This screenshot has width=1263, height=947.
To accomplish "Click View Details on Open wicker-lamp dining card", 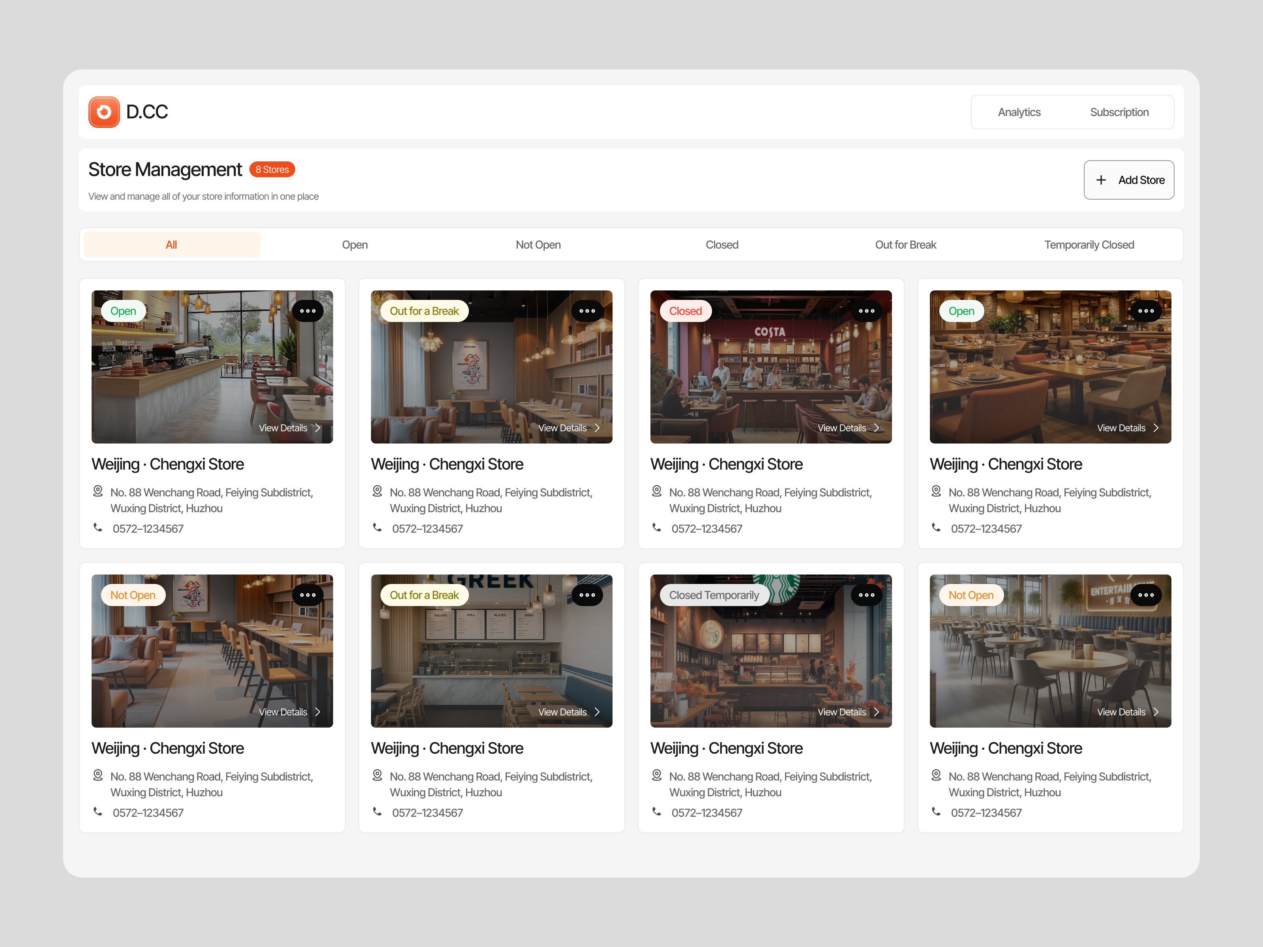I will [1128, 428].
